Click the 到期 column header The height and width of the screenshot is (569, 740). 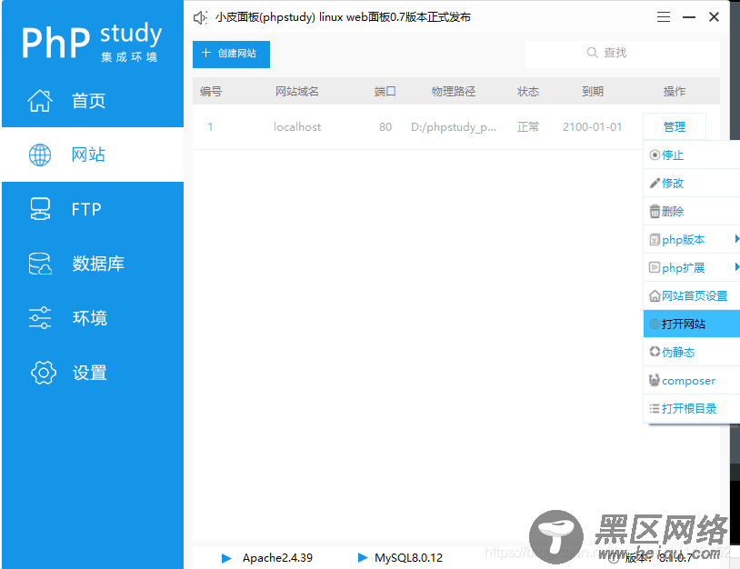(593, 91)
